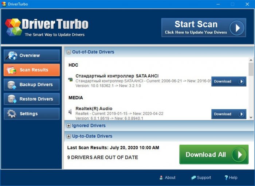Open the Overview tab
The height and width of the screenshot is (186, 255).
[32, 55]
